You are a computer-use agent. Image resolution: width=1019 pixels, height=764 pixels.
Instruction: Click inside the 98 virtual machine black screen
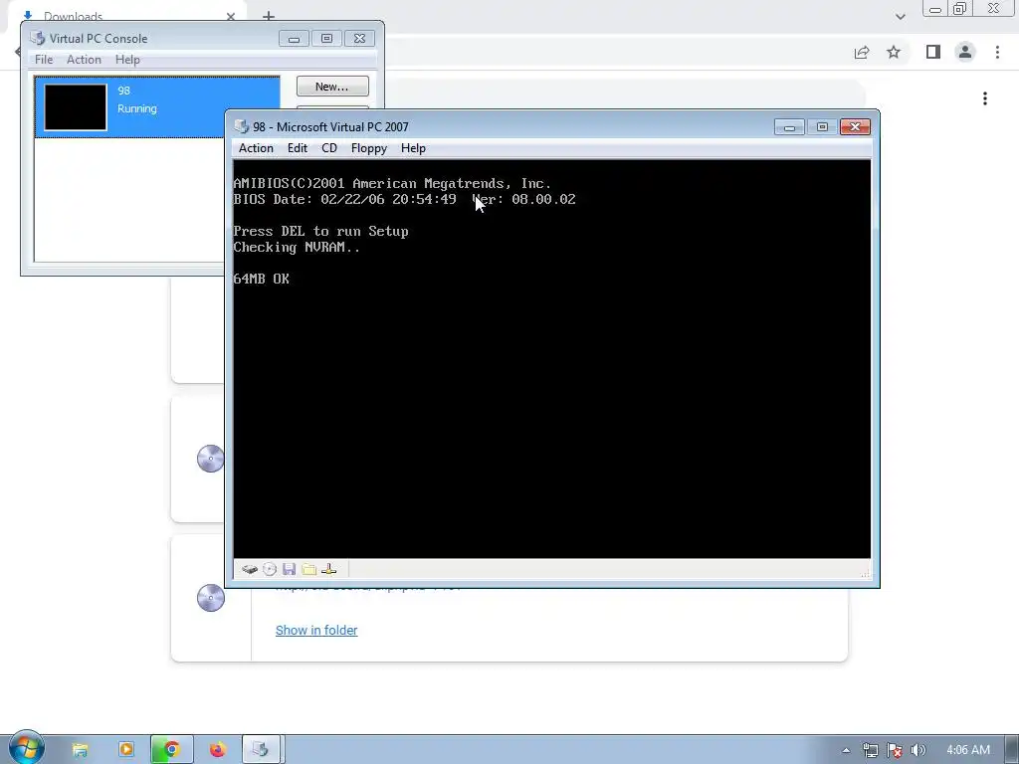point(551,358)
